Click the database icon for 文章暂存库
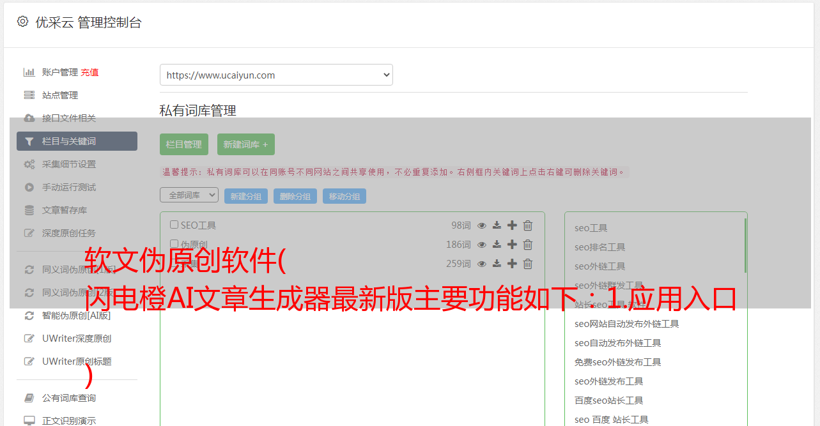820x426 pixels. coord(29,210)
